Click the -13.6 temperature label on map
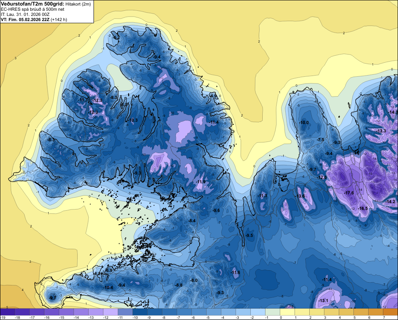 click(300, 196)
